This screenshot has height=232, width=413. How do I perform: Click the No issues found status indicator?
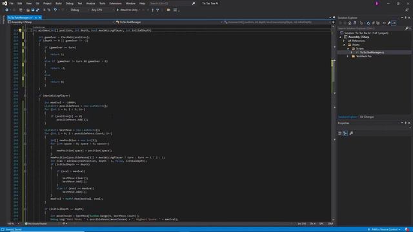point(36,224)
